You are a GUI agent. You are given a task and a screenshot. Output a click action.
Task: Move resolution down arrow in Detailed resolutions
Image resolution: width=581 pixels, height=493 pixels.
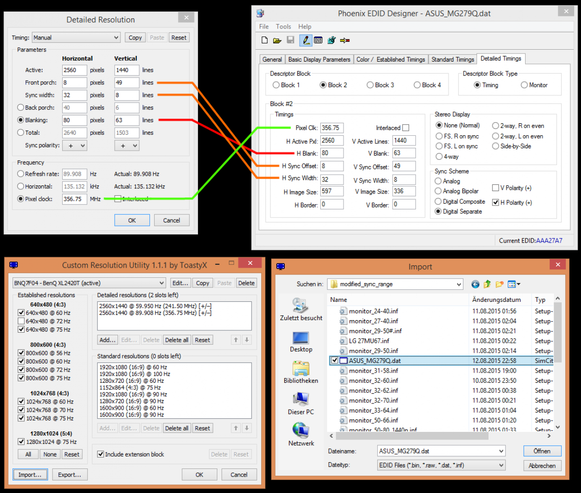click(x=247, y=340)
